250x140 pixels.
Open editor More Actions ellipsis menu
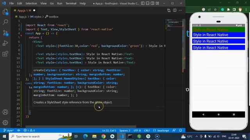pos(180,10)
